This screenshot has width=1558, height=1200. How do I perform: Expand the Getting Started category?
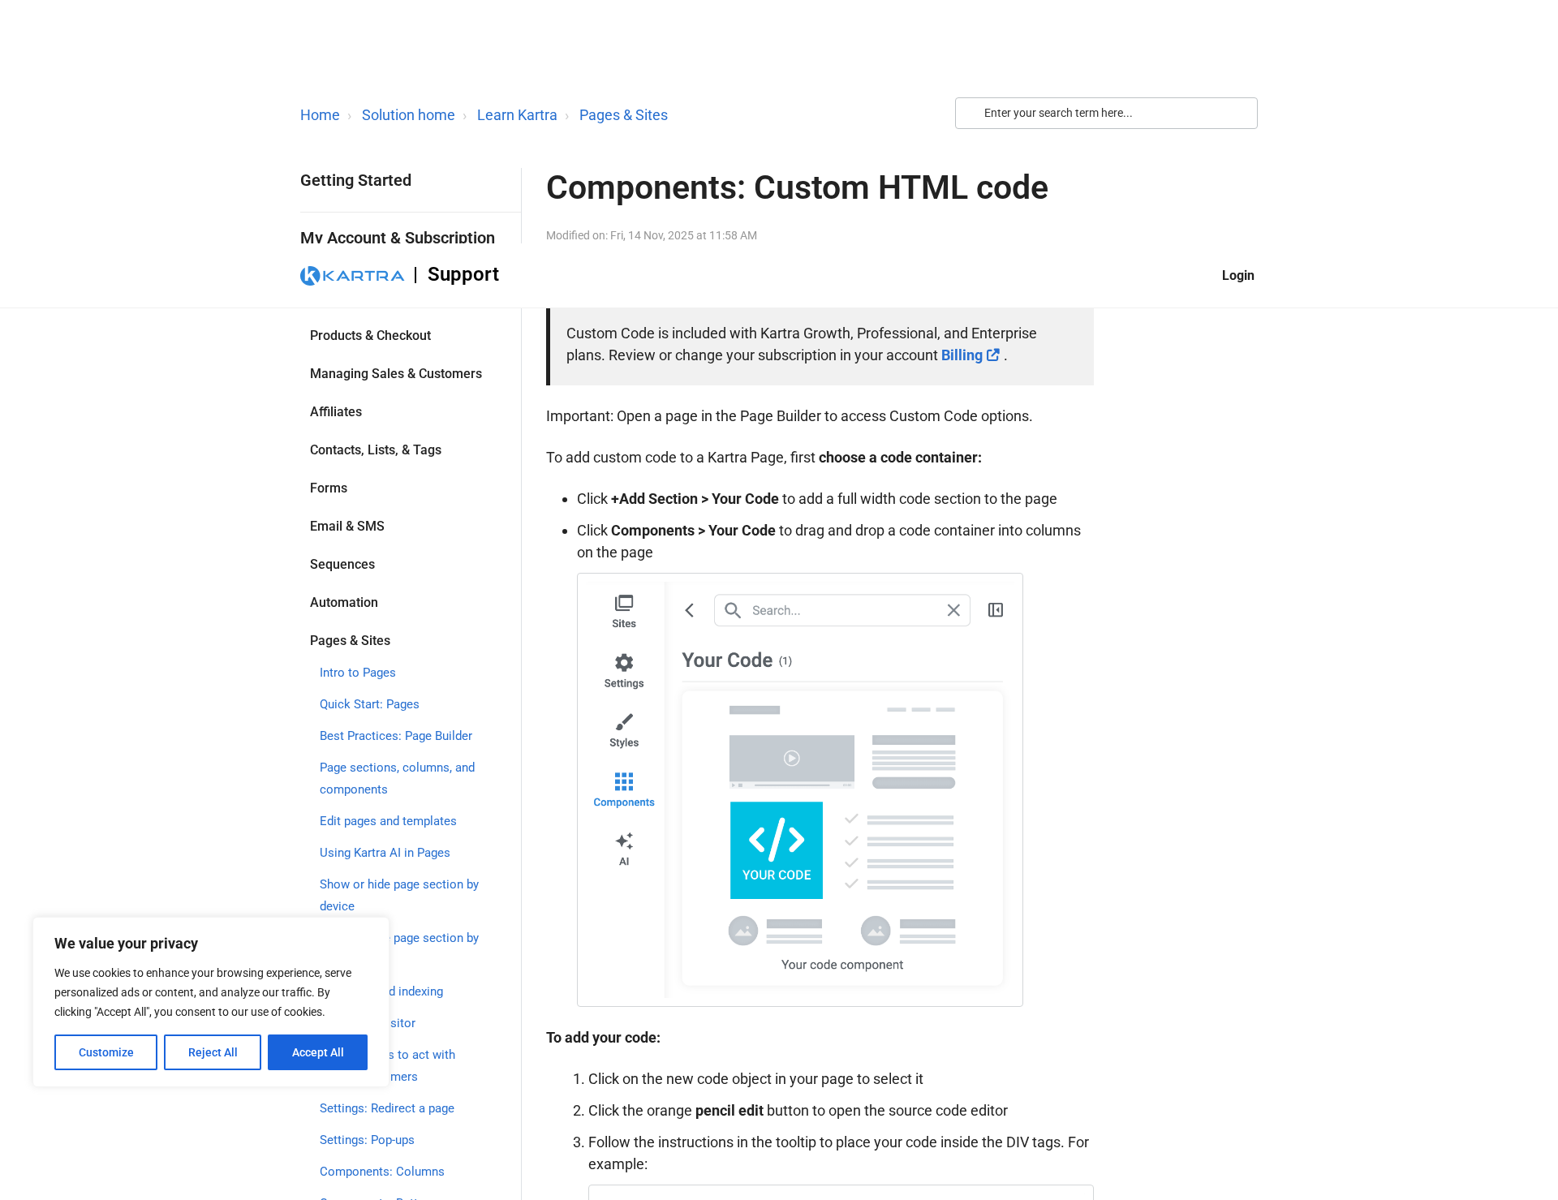[355, 180]
